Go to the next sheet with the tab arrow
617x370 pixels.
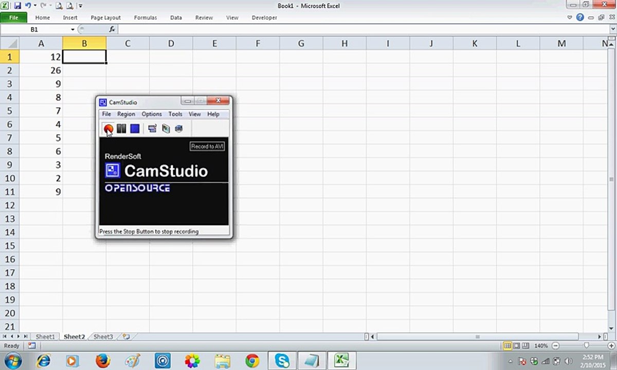click(x=19, y=337)
